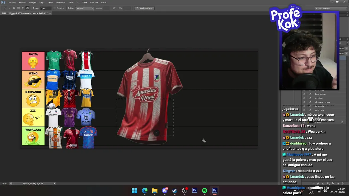
Task: Click the add layer mask icon
Action: pyautogui.click(x=323, y=183)
